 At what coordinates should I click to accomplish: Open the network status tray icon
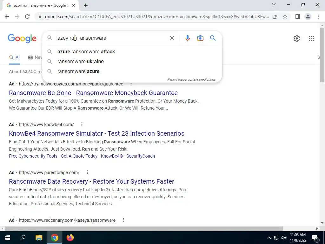[276, 238]
